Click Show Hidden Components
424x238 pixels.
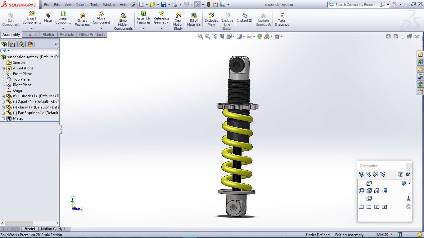click(x=123, y=22)
